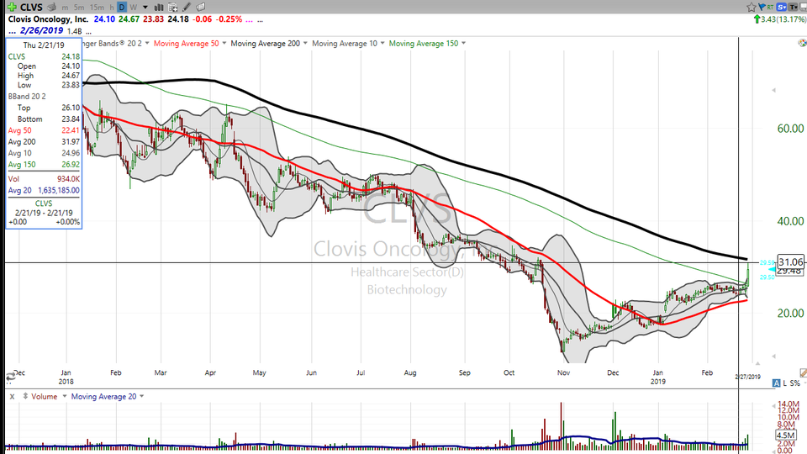Click the 2/27/2019 date cursor label
807x454 pixels.
point(747,377)
